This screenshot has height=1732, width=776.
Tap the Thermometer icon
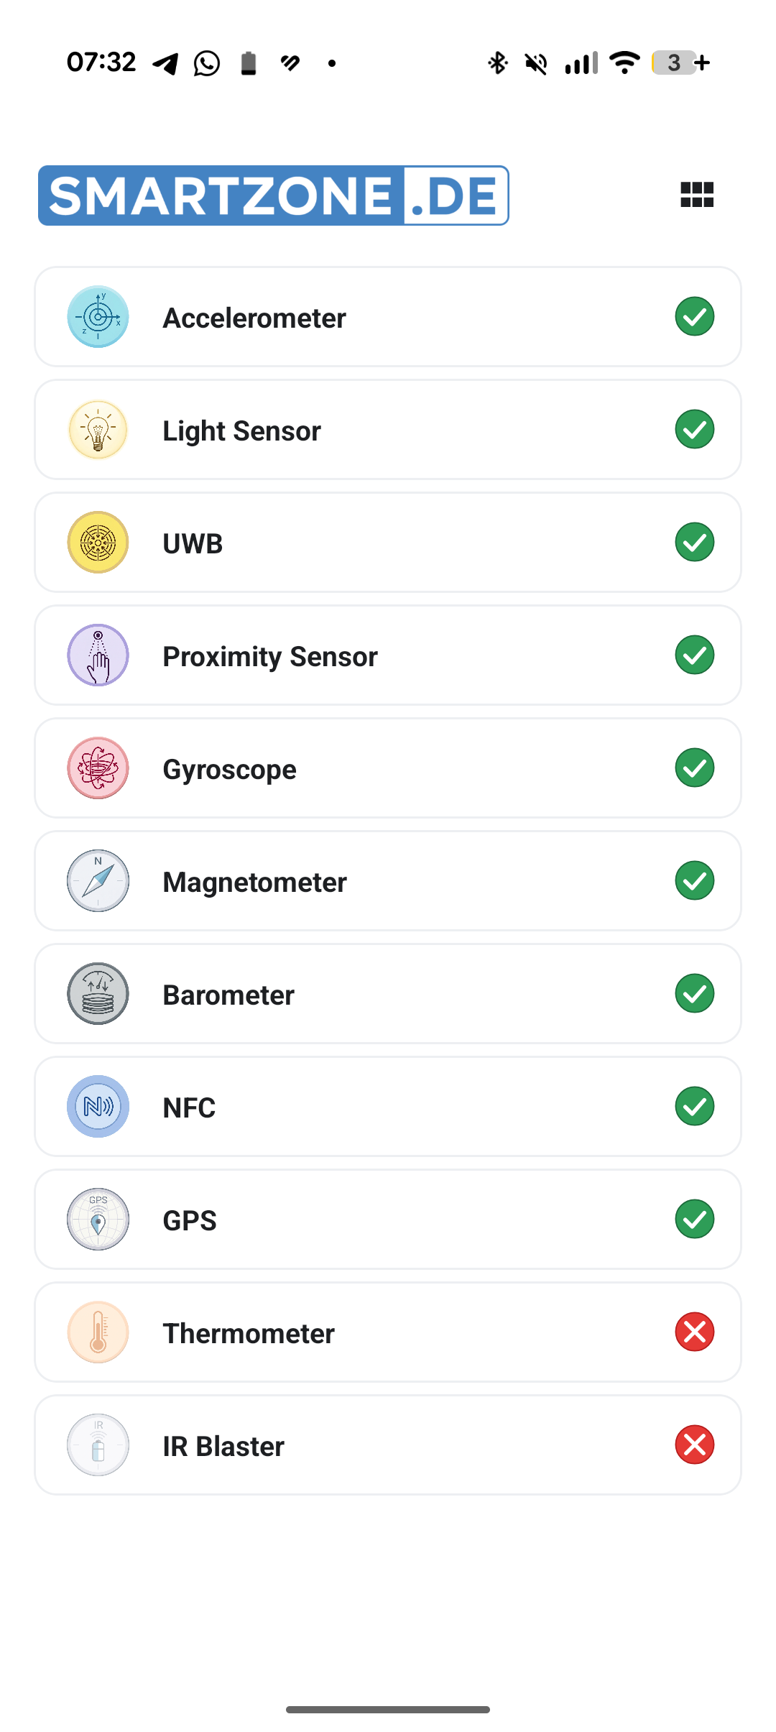(x=98, y=1332)
